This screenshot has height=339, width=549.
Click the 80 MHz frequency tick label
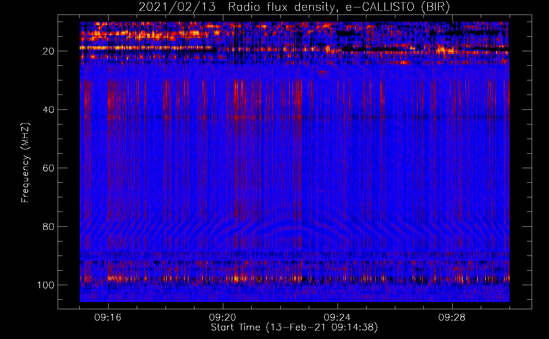tap(49, 226)
